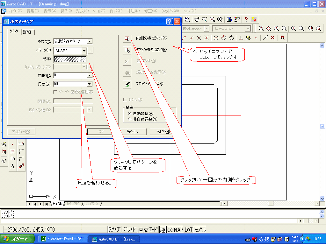
Task: Click the Zoom All page magnifier icon
Action: [311, 29]
